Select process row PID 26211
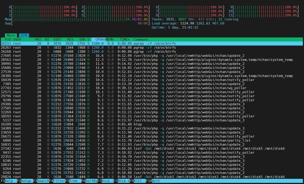This screenshot has width=304, height=184. (x=152, y=44)
